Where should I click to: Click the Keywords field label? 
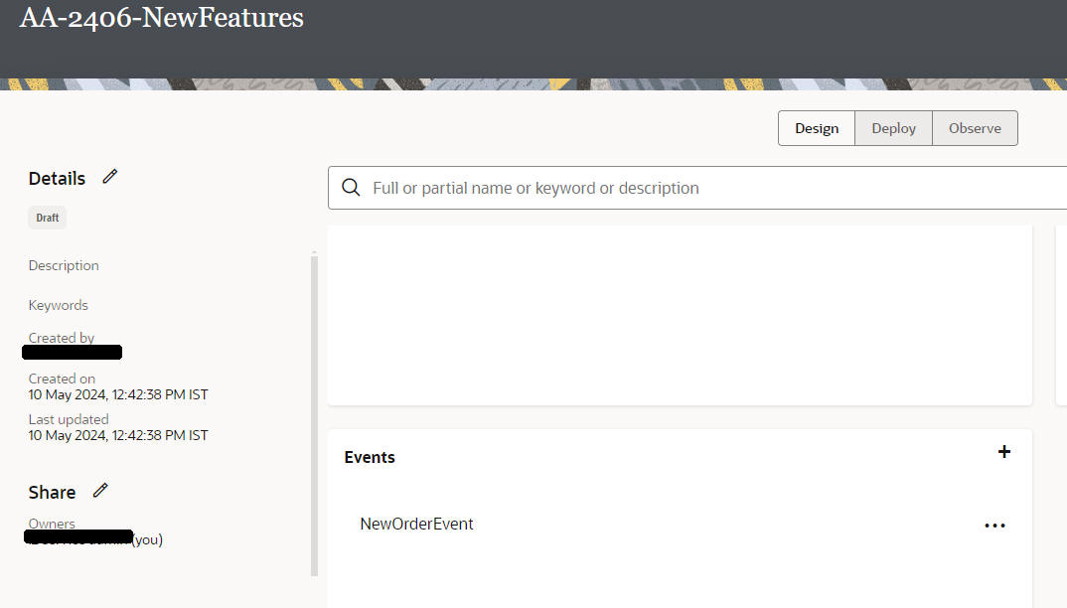pos(59,305)
